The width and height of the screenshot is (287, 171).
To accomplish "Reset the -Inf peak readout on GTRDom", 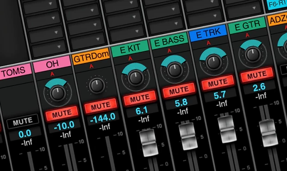I will 105,127.
